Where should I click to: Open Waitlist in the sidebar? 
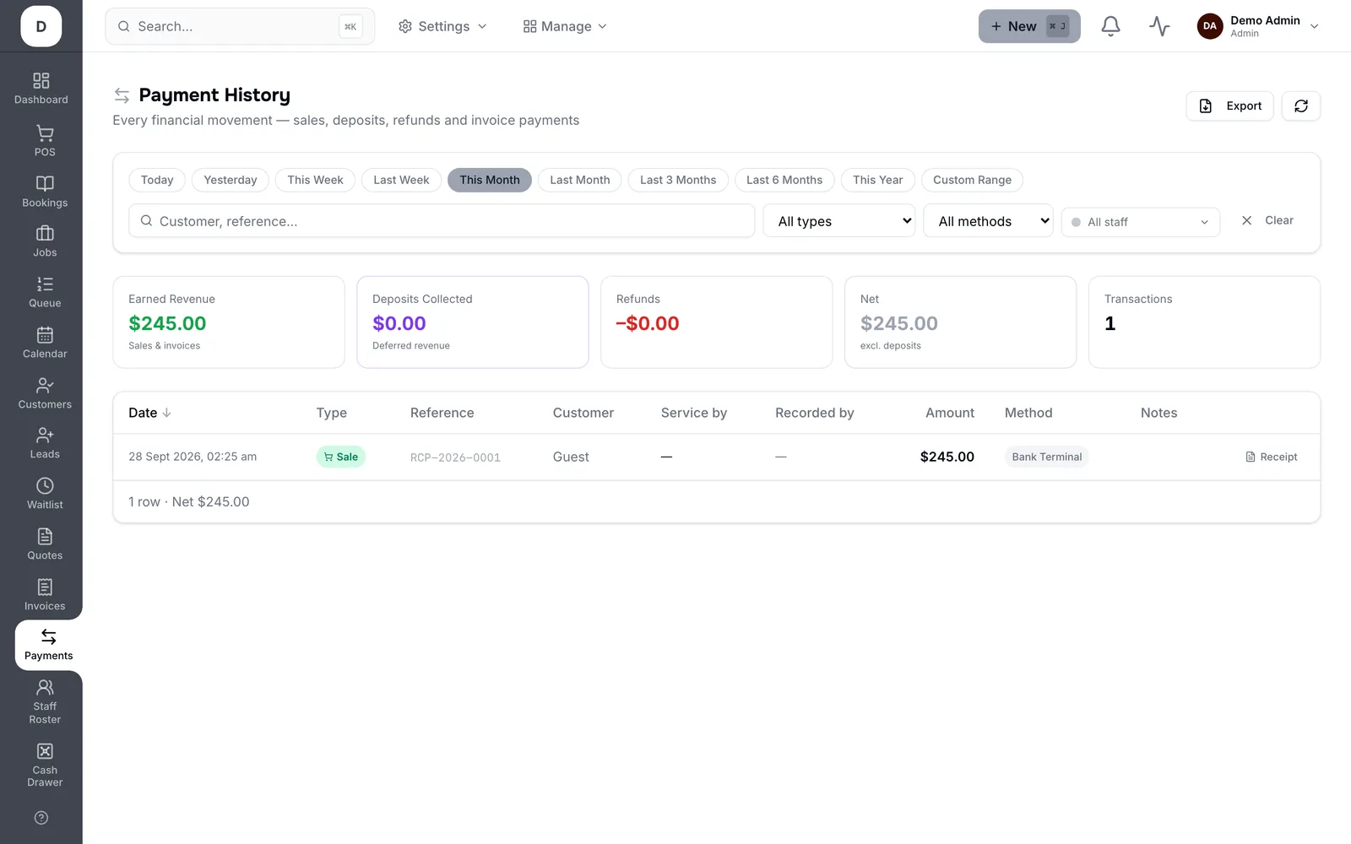(45, 494)
